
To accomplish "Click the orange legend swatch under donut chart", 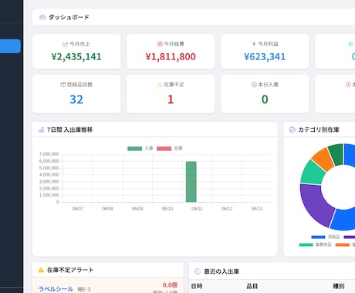I will (343, 244).
